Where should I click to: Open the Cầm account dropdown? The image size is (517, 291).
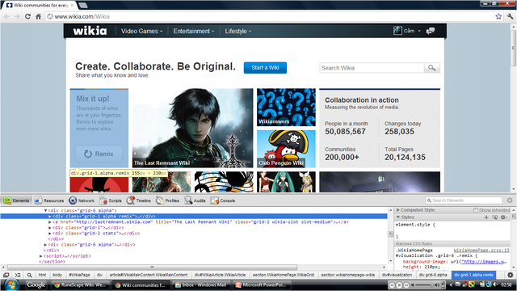tap(412, 31)
